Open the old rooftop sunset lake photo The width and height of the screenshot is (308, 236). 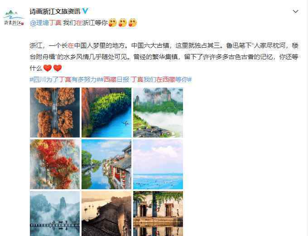[106, 214]
